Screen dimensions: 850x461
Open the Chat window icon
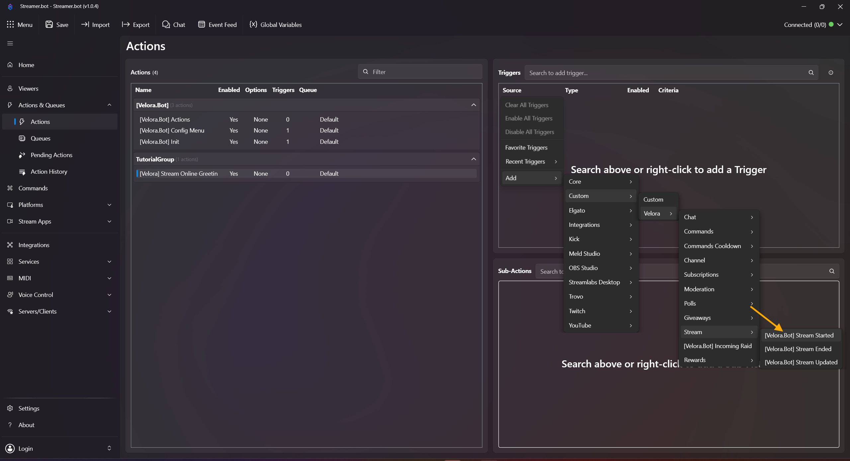pyautogui.click(x=166, y=25)
